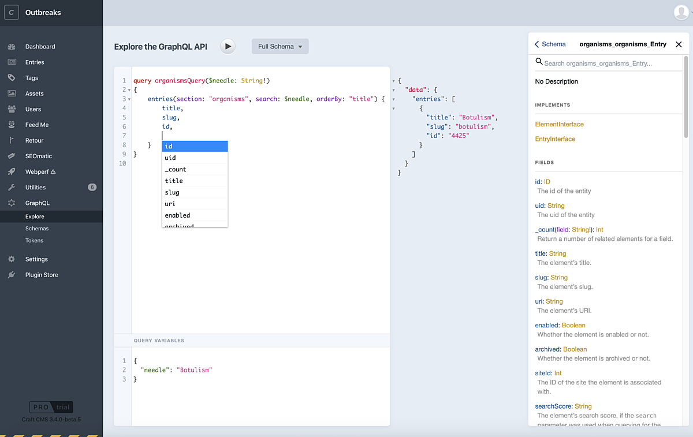The height and width of the screenshot is (437, 693).
Task: Click the search magnifier icon in docs
Action: pyautogui.click(x=539, y=61)
